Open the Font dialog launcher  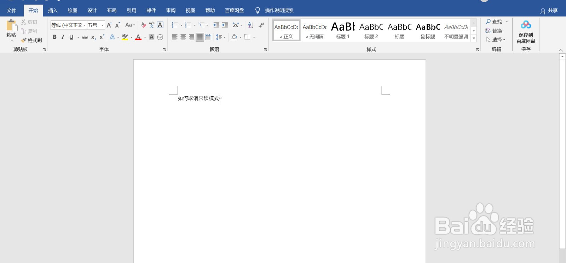point(164,50)
